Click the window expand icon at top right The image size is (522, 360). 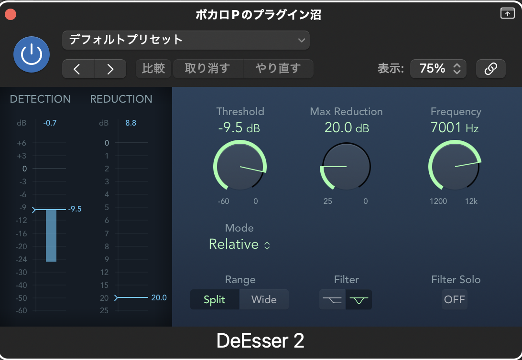507,13
